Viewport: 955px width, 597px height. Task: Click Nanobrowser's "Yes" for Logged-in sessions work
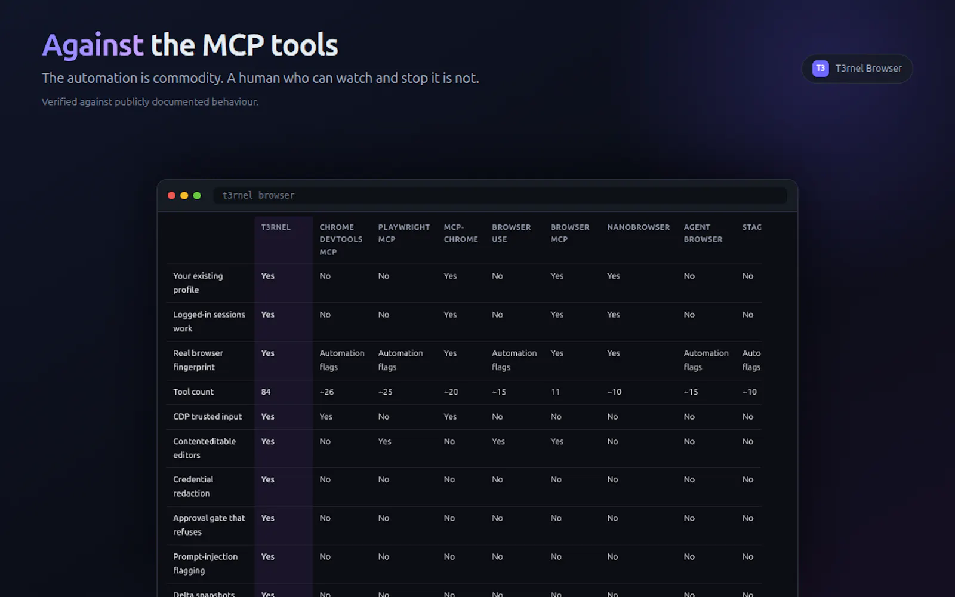pos(614,315)
